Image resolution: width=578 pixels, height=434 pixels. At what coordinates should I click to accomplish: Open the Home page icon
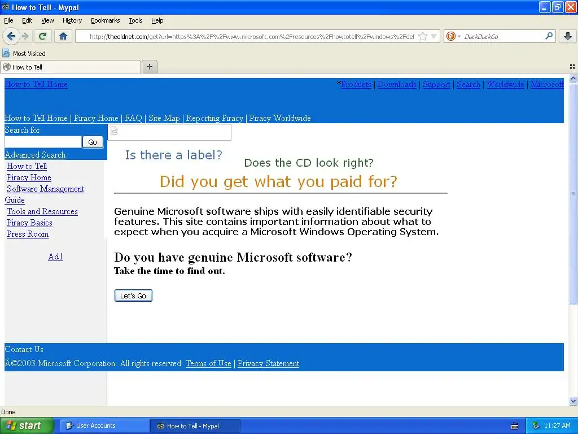coord(63,36)
